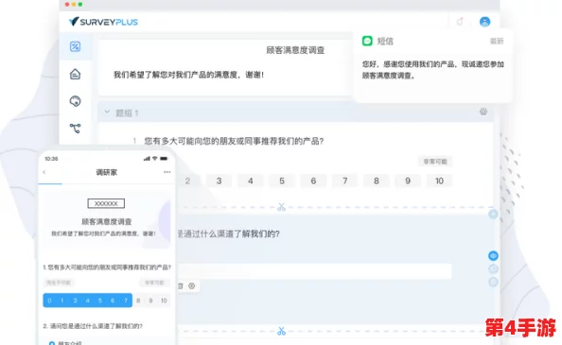The width and height of the screenshot is (562, 345).
Task: Tap rating 9 on phone scale
Action: pos(150,301)
